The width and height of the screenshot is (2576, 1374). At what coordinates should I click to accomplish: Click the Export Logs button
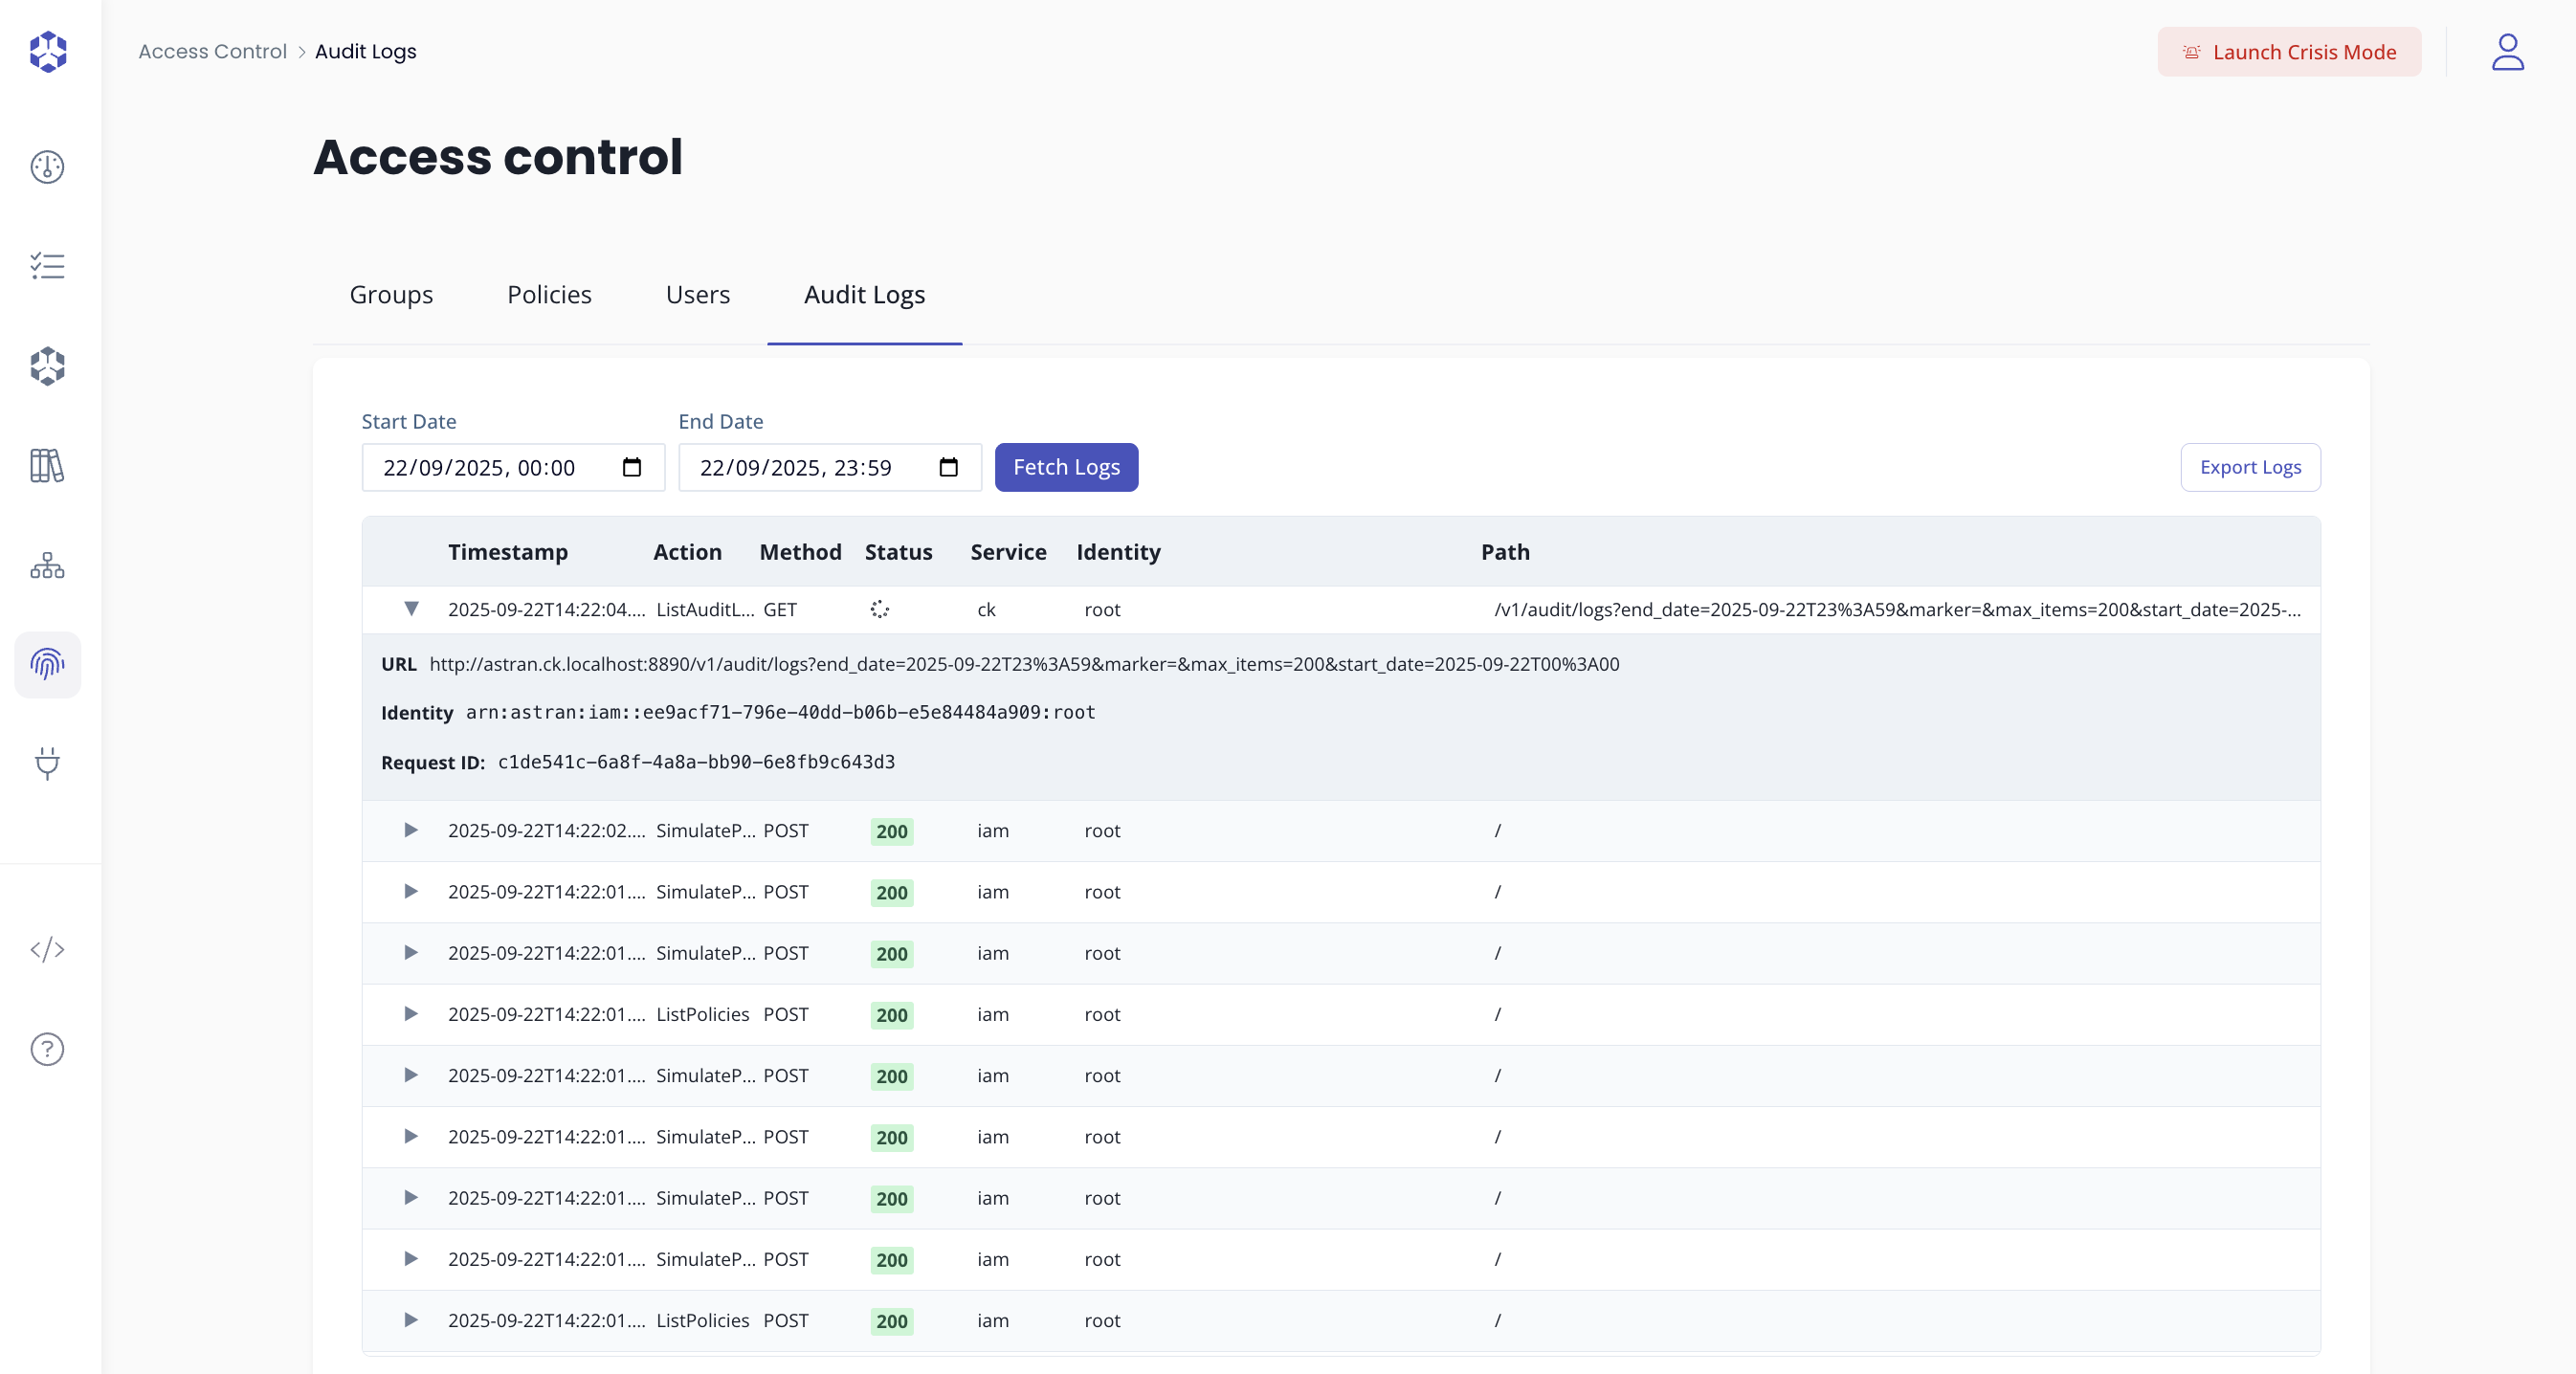(x=2250, y=467)
